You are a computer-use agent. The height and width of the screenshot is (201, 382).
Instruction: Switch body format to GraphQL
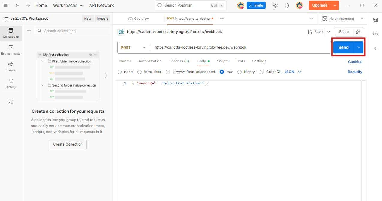262,72
